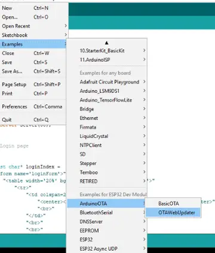Click the arrow next to LiquidCrystal
The height and width of the screenshot is (253, 215).
click(x=145, y=136)
